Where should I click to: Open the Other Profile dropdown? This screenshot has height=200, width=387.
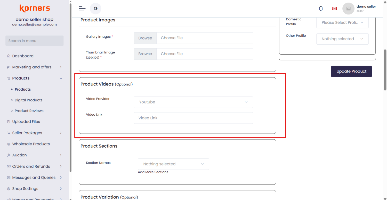tap(342, 39)
